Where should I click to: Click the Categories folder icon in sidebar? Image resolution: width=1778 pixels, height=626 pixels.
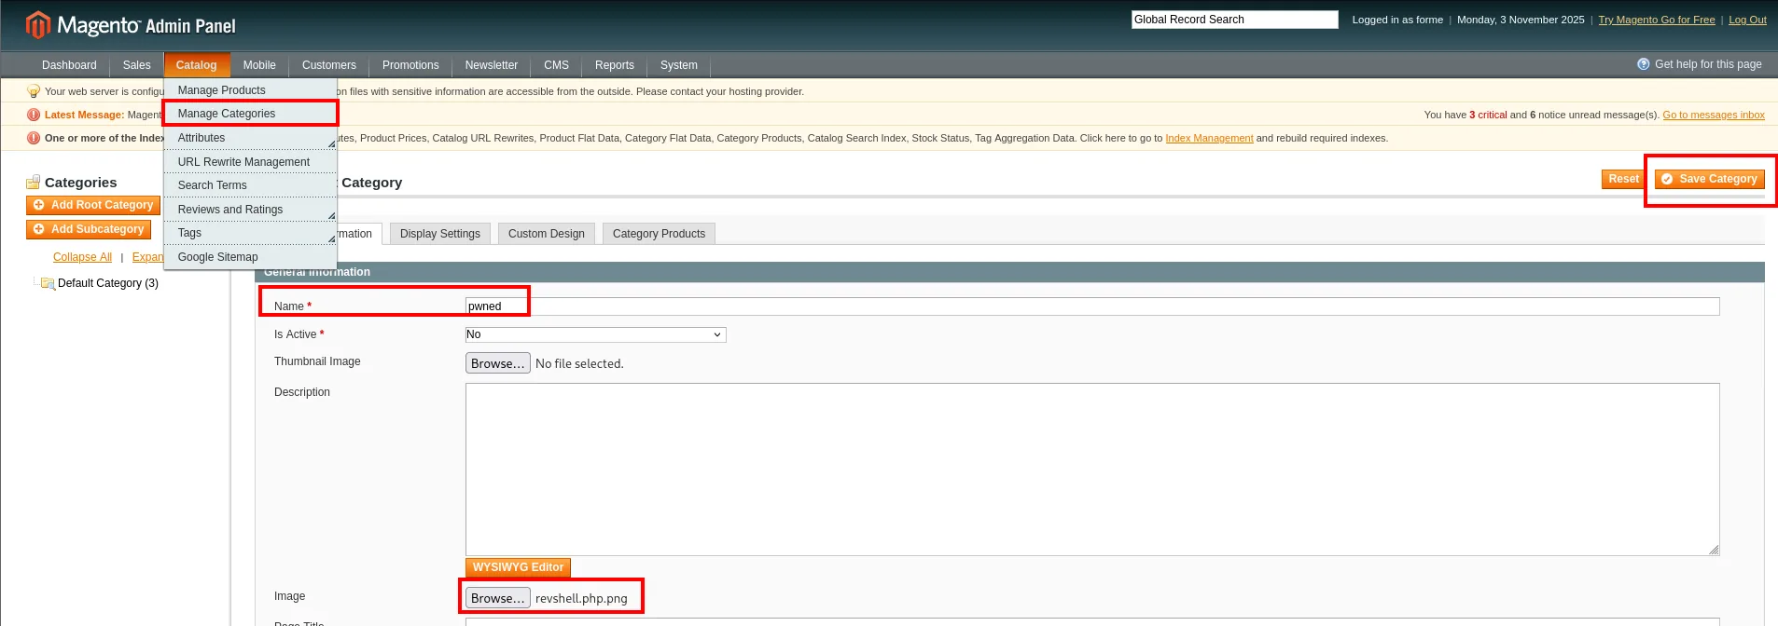[34, 183]
